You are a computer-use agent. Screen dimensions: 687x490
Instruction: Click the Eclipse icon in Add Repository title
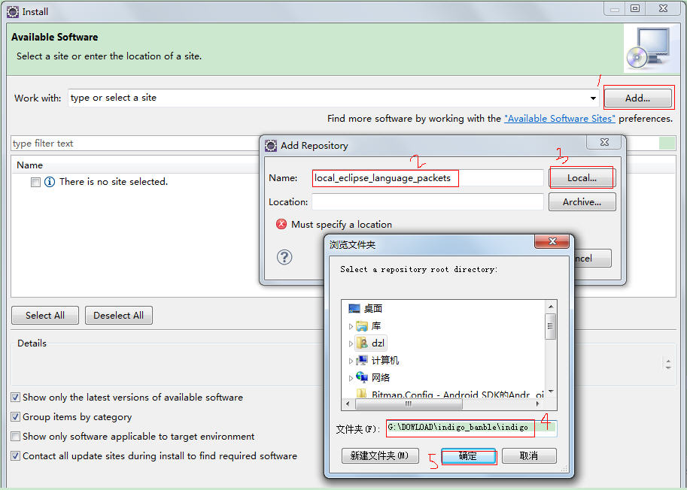pyautogui.click(x=271, y=146)
